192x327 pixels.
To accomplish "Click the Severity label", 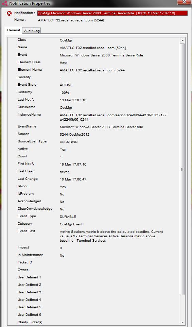I will (24, 77).
